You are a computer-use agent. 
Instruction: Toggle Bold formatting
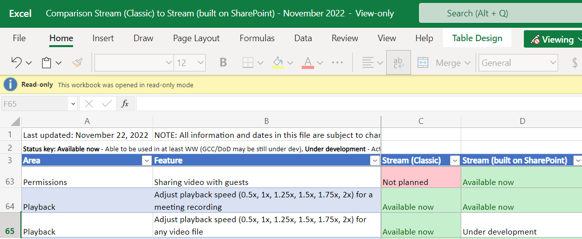[223, 62]
